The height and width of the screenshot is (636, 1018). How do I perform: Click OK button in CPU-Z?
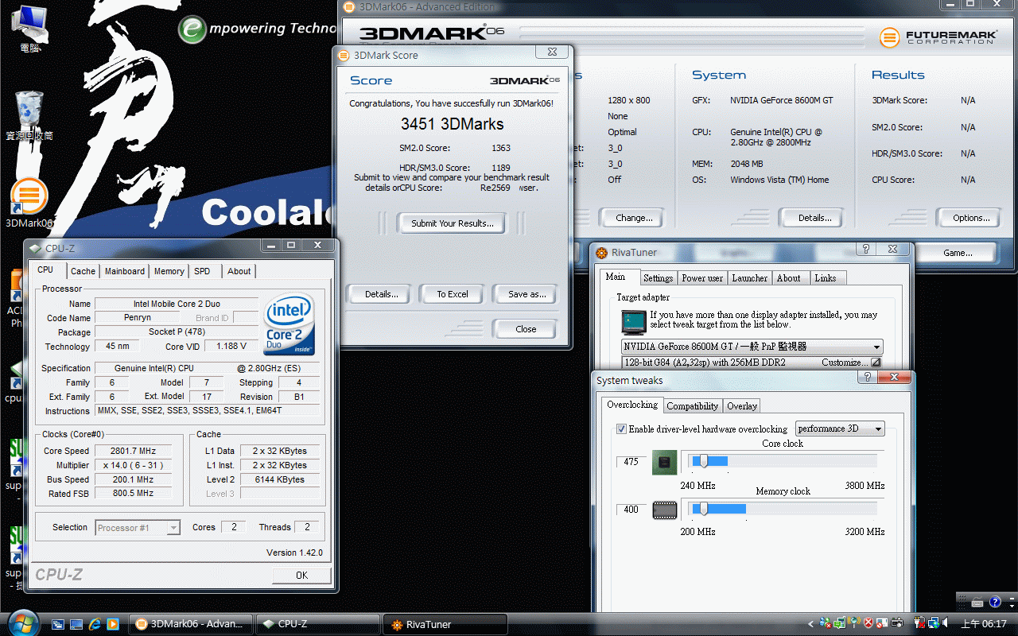[x=301, y=576]
